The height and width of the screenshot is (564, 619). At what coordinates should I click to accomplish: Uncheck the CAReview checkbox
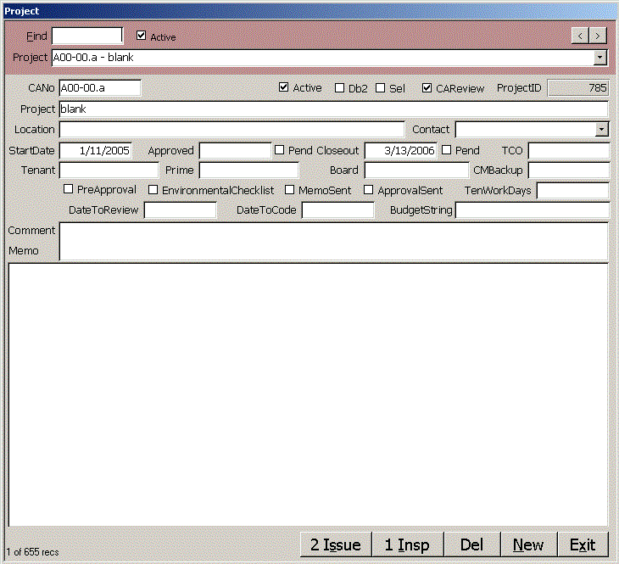427,88
